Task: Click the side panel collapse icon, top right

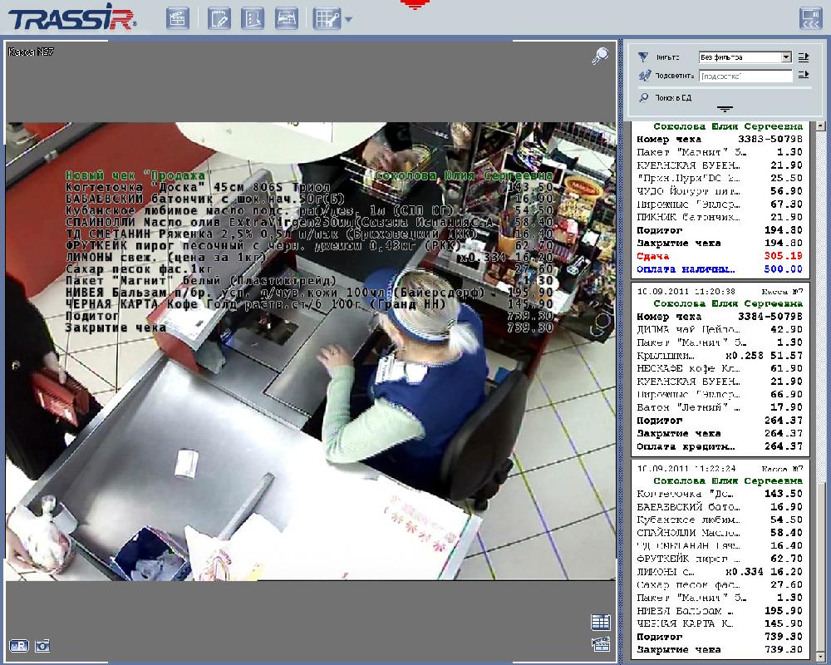Action: pos(810,18)
